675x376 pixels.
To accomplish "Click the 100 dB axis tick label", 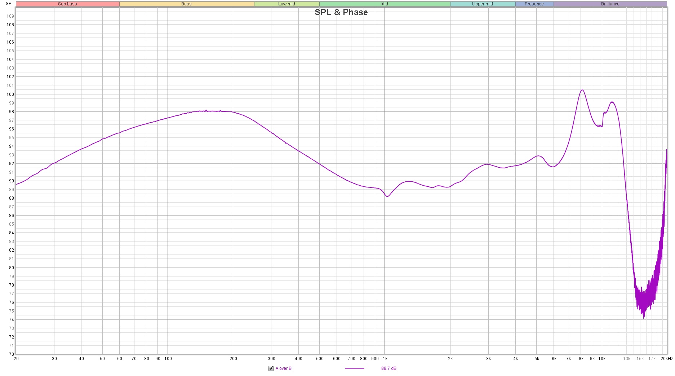I will (x=10, y=94).
